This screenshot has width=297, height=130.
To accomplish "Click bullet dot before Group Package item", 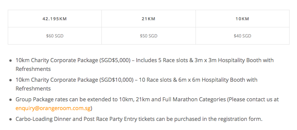I will 10,100.
